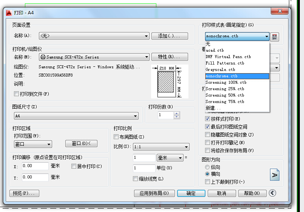
Task: Choose Screening 25%.ctb
Action: coord(237,89)
